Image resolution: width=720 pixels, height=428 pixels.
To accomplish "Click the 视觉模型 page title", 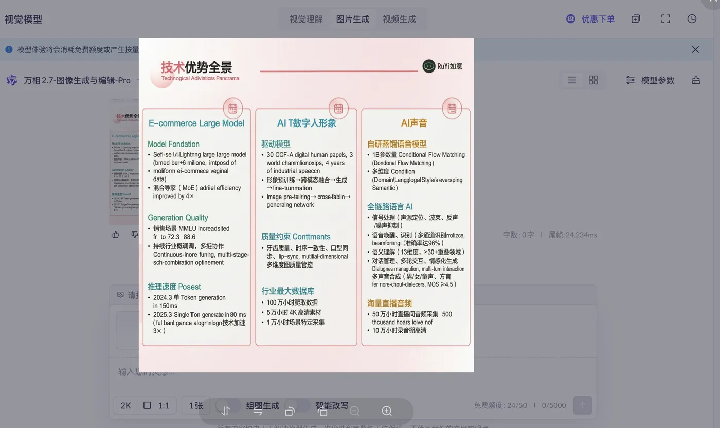I will click(23, 20).
